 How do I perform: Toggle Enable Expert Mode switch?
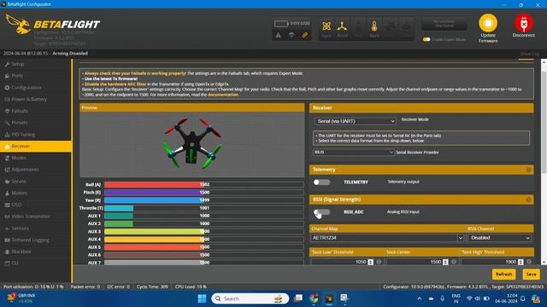[x=426, y=39]
